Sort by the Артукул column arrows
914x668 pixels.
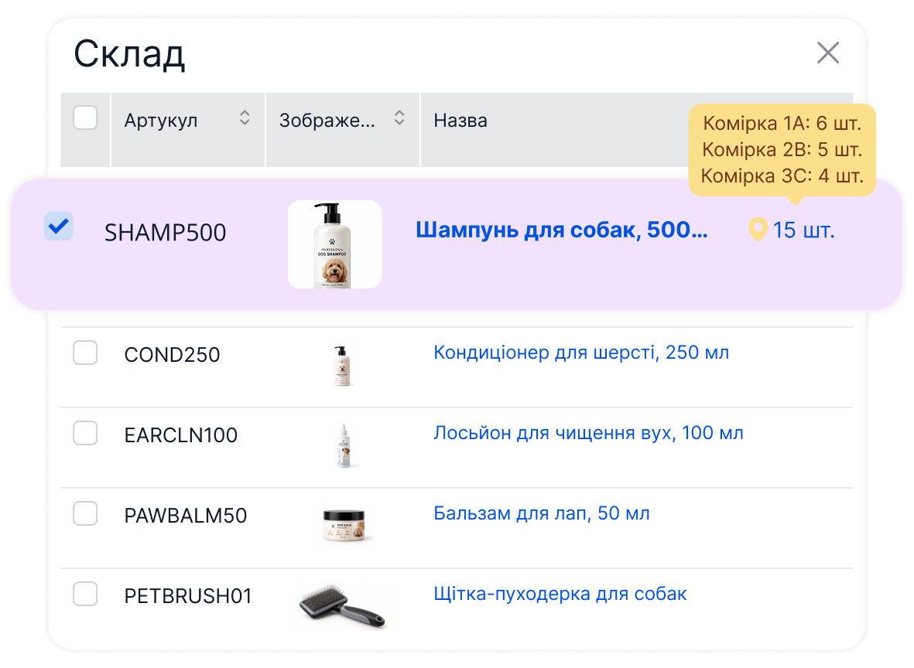point(245,118)
